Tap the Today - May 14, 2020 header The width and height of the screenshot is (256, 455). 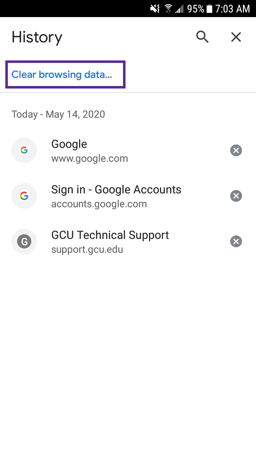pyautogui.click(x=58, y=114)
